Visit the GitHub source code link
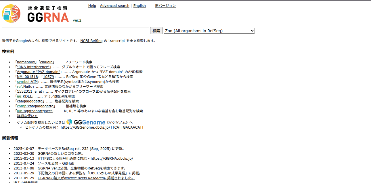Image resolution: width=371 pixels, height=183 pixels. tap(68, 163)
